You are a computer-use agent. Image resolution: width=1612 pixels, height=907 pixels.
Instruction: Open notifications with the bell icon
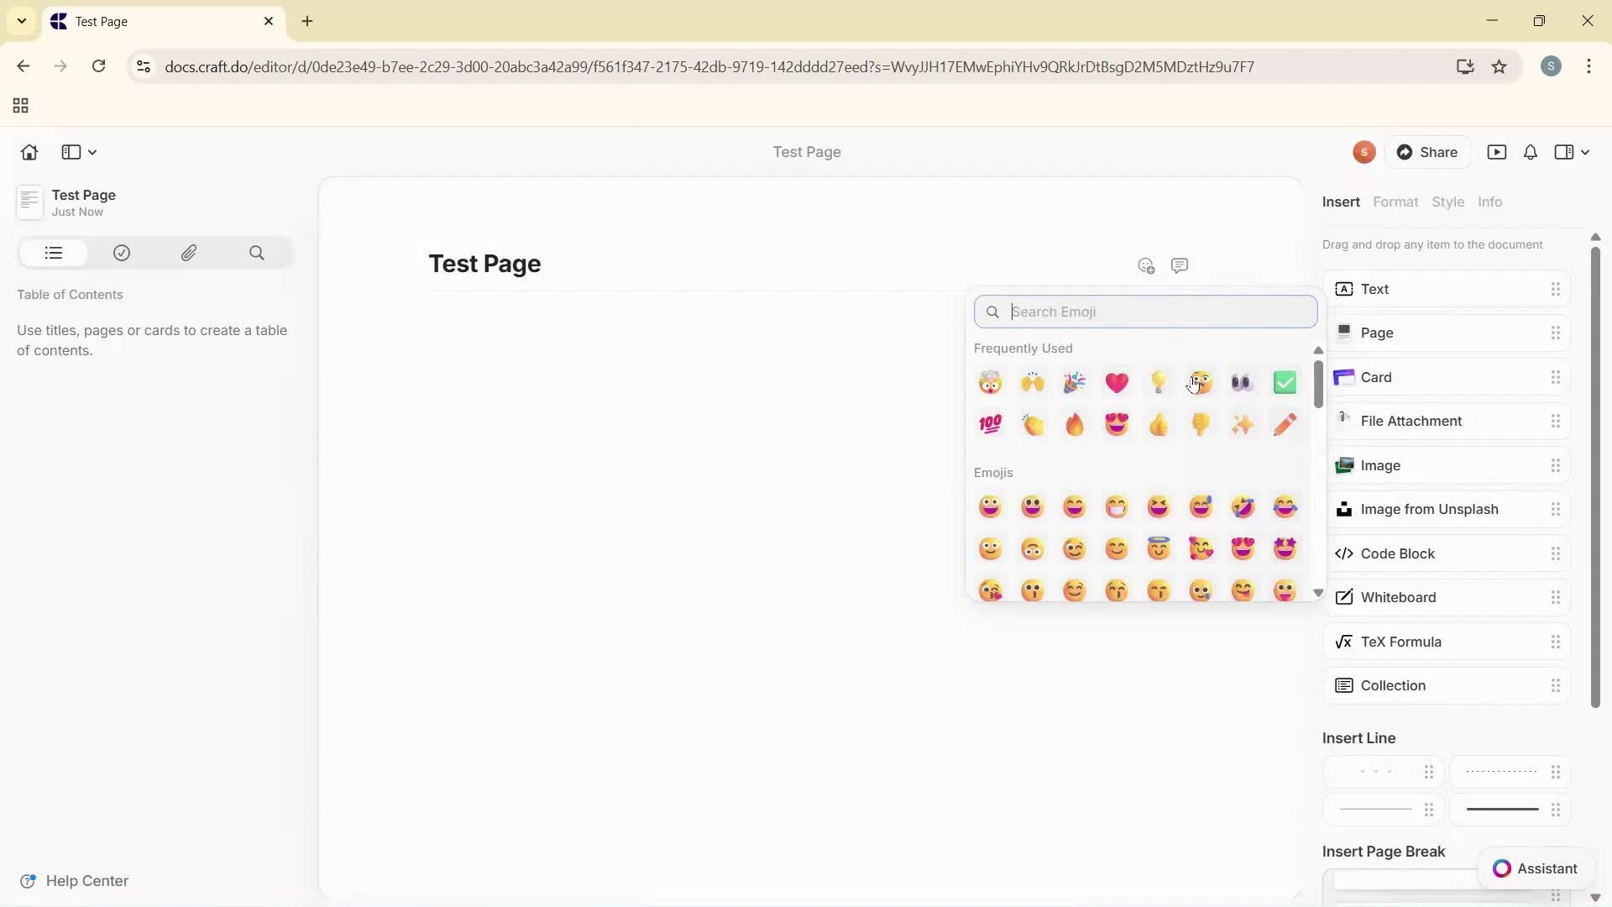pyautogui.click(x=1529, y=152)
